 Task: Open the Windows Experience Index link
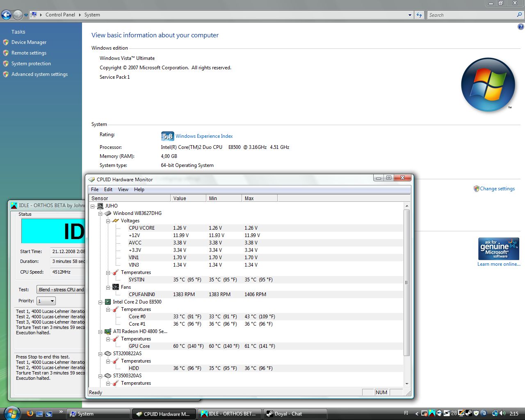point(204,136)
